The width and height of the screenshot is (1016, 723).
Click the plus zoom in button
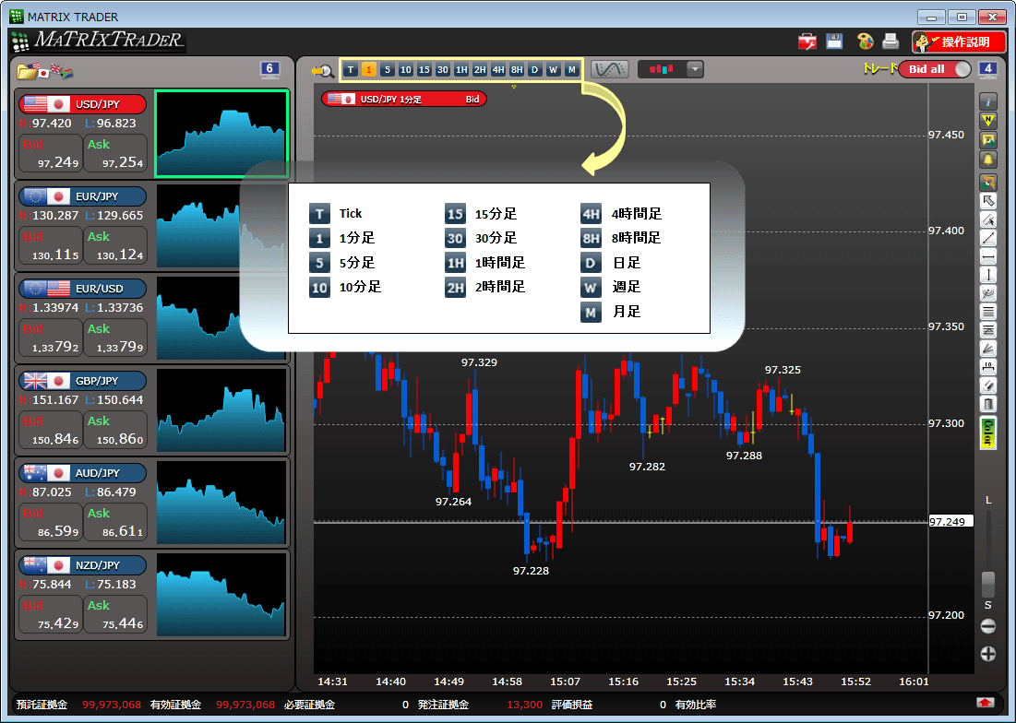coord(988,654)
